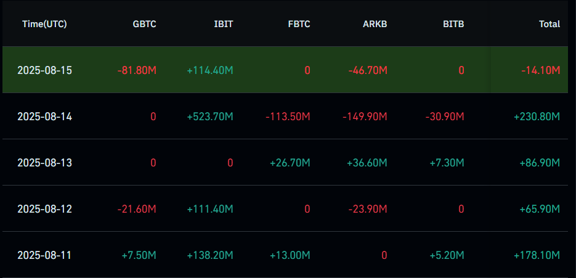The width and height of the screenshot is (576, 278).
Task: Select the +86.90M total value
Action: pyautogui.click(x=540, y=163)
